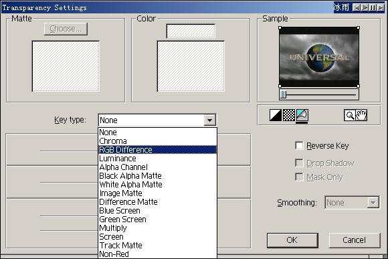Image resolution: width=388 pixels, height=259 pixels.
Task: Pick Black Alpha Matte option
Action: coord(157,176)
